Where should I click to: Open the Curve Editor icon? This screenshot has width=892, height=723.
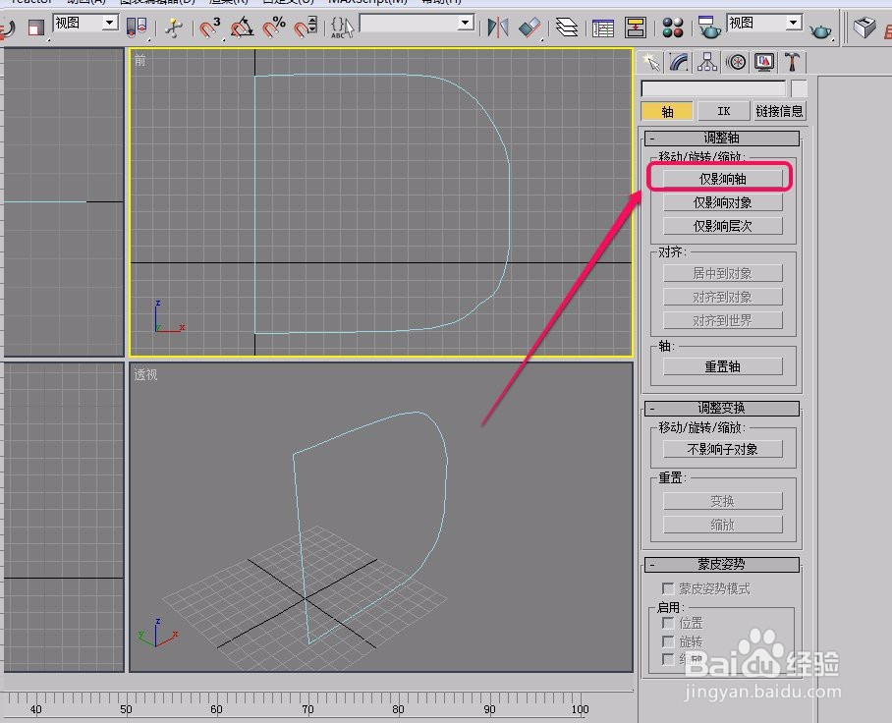pyautogui.click(x=603, y=27)
